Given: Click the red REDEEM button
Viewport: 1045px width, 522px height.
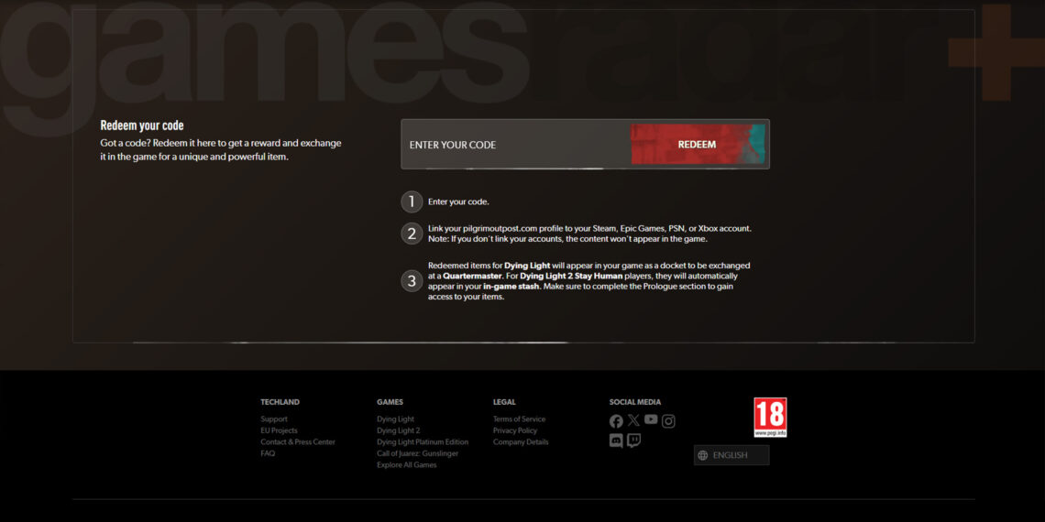Looking at the screenshot, I should (x=697, y=145).
